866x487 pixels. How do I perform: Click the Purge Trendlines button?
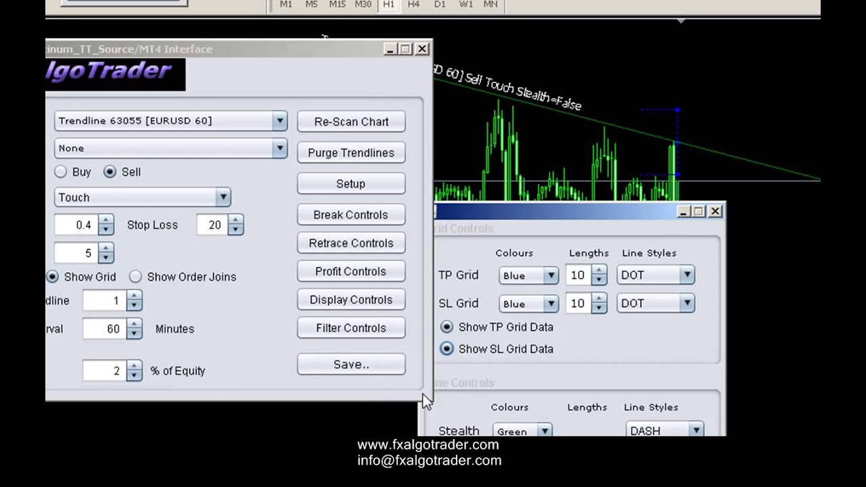(x=351, y=153)
